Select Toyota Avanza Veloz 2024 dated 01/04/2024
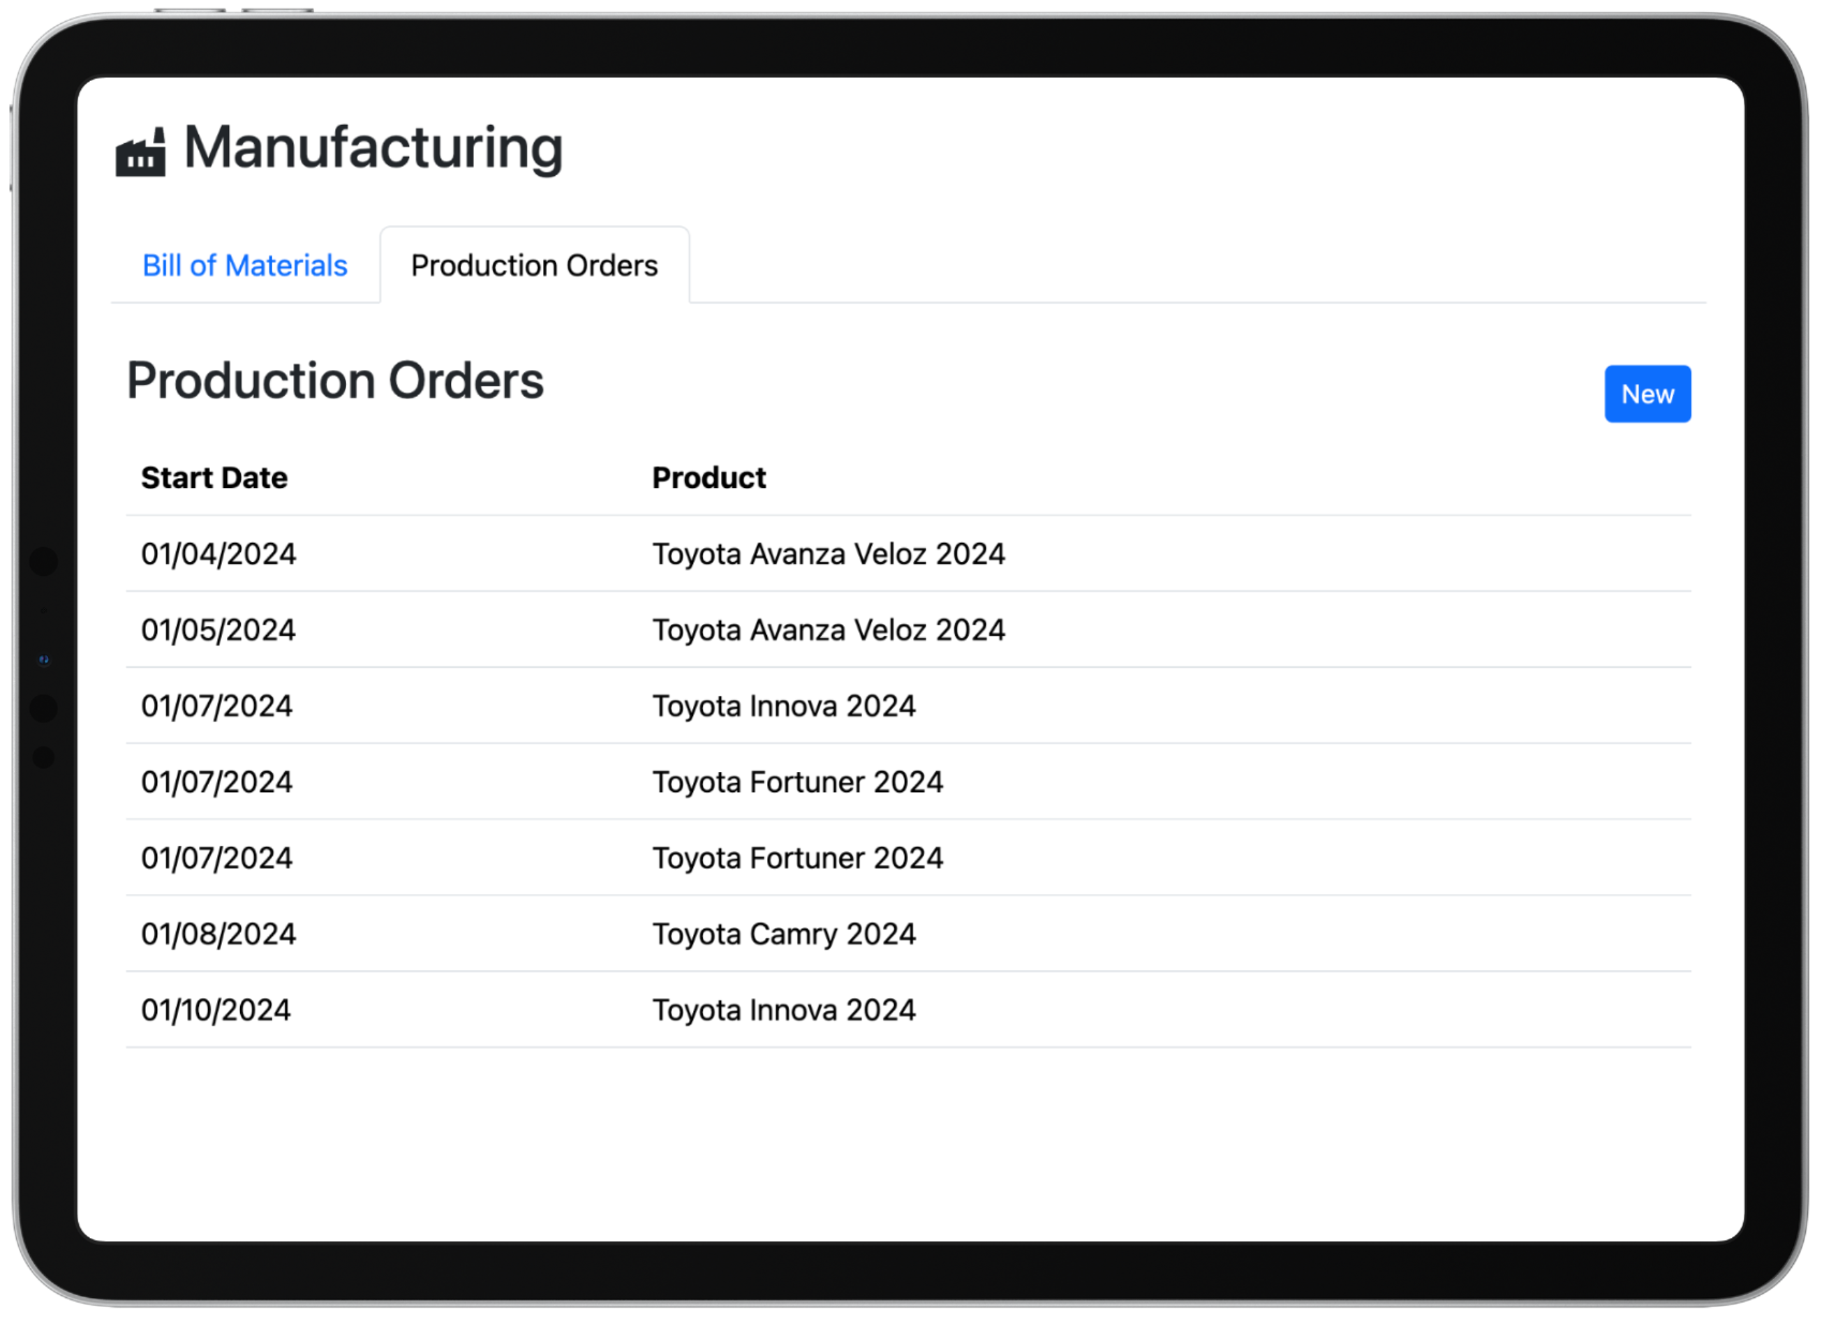This screenshot has width=1822, height=1319. [x=828, y=554]
